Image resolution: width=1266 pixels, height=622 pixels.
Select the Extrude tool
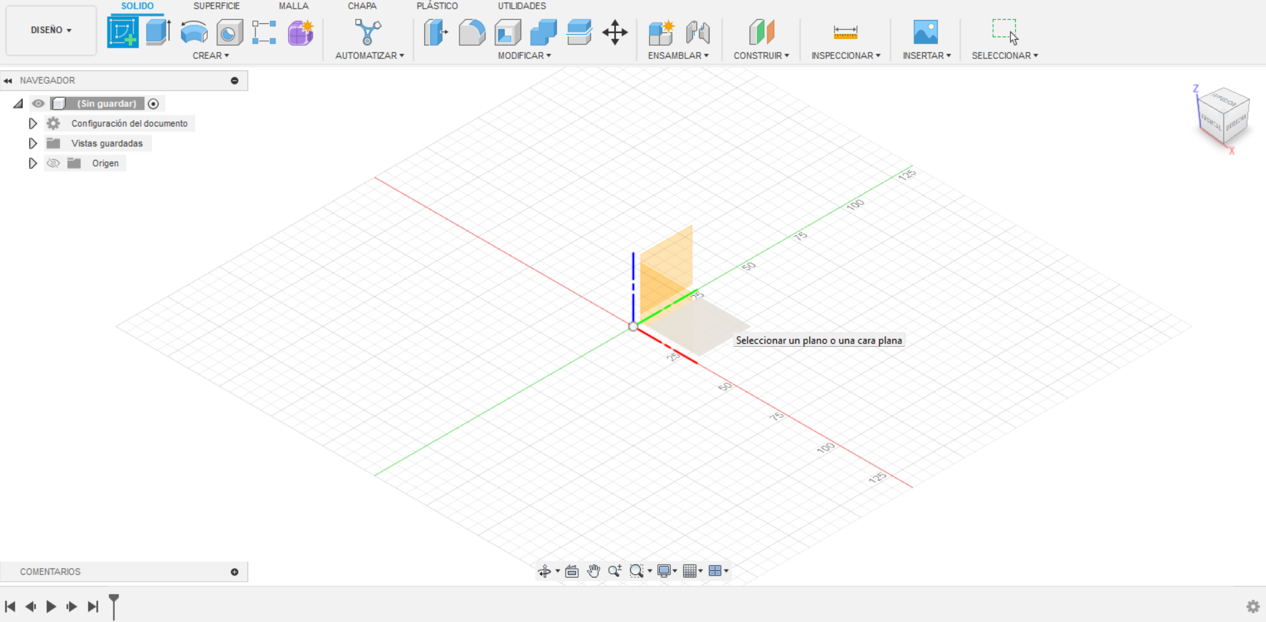(158, 32)
